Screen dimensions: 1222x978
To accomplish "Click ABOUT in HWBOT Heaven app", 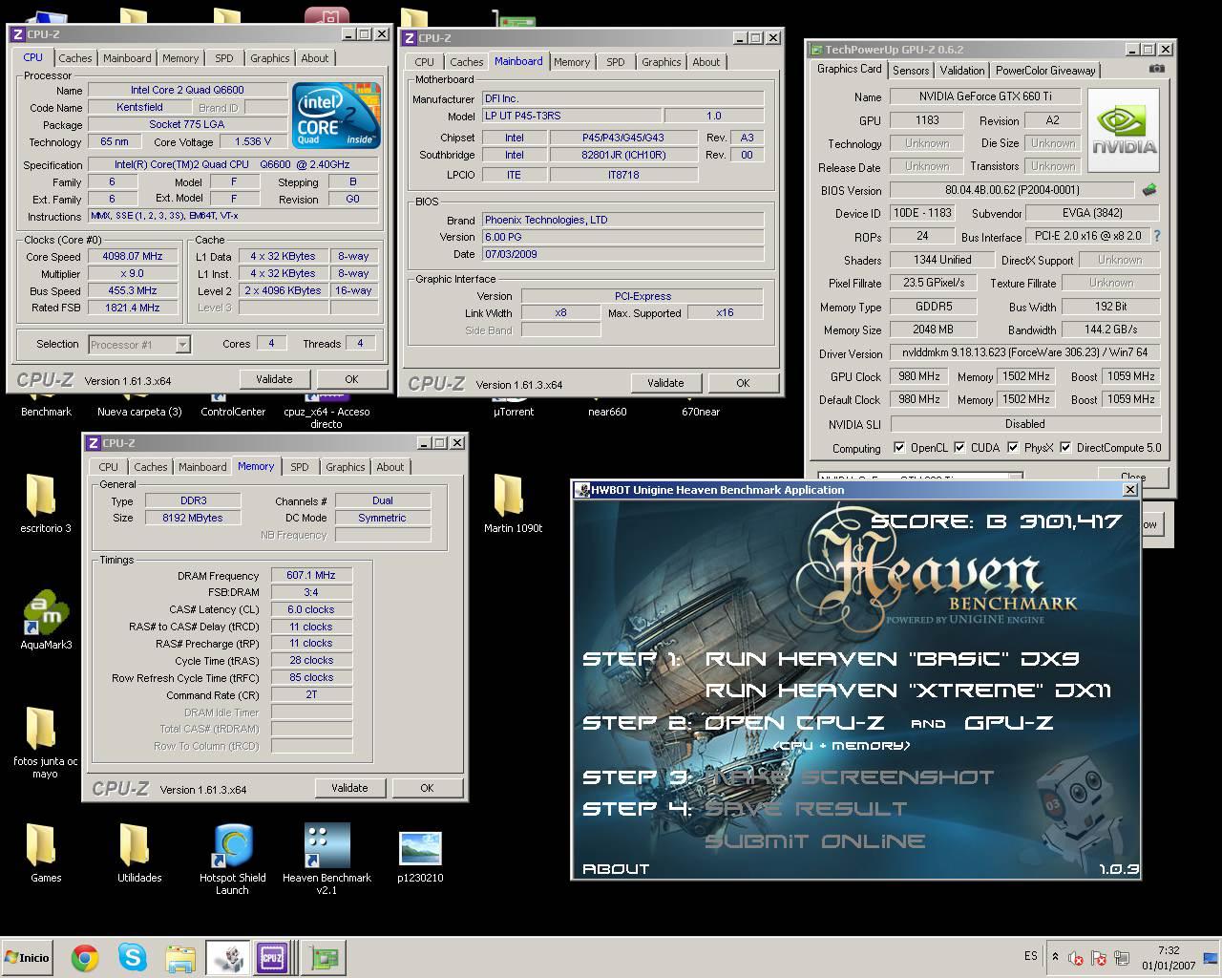I will point(616,869).
